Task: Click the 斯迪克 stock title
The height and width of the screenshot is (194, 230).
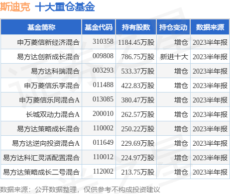Action: (x=15, y=7)
